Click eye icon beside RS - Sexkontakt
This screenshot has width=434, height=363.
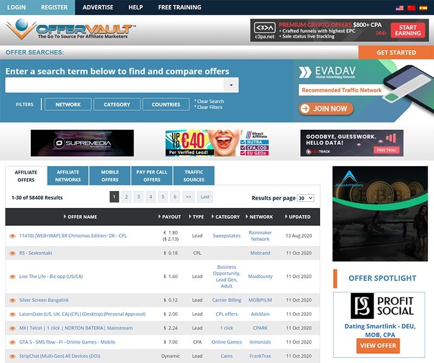click(x=12, y=253)
